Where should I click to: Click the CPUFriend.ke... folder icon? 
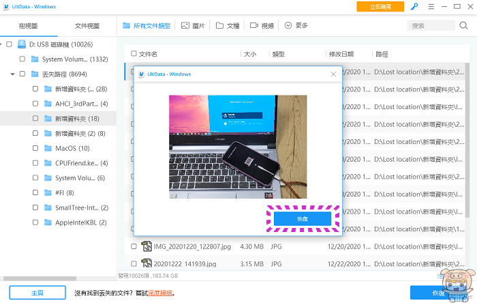48,163
